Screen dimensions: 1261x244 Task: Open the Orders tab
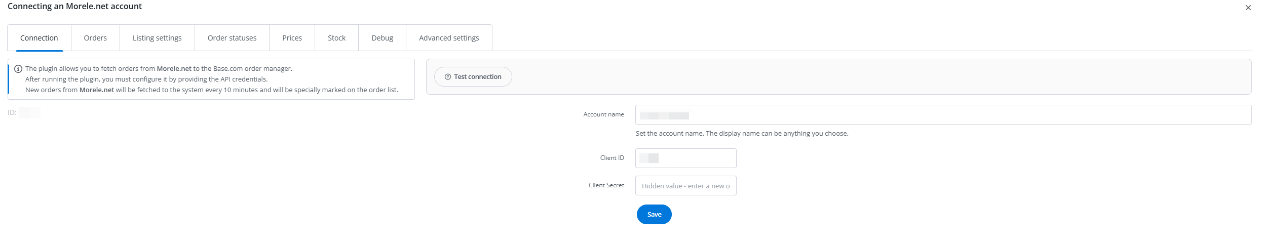pos(95,38)
